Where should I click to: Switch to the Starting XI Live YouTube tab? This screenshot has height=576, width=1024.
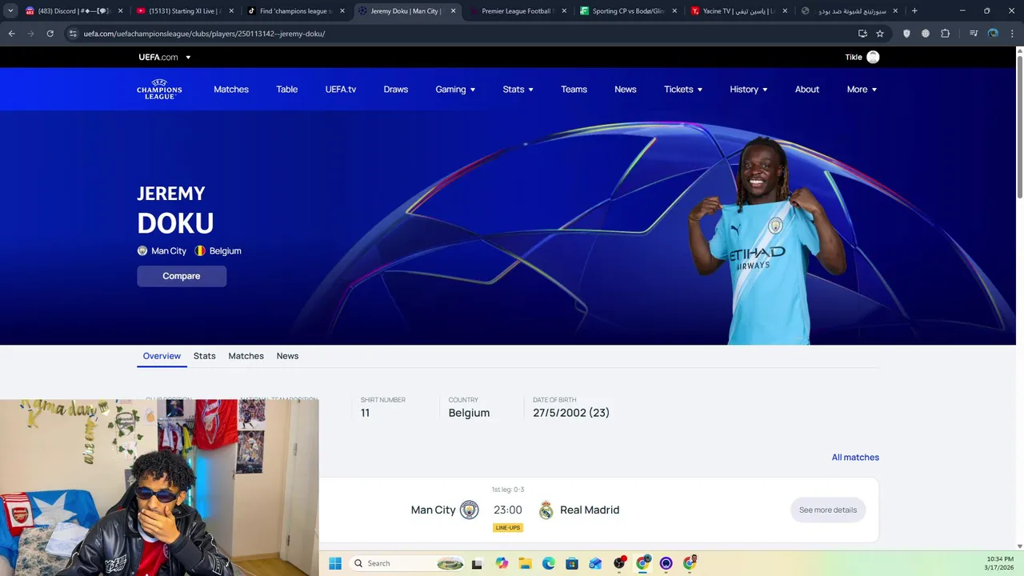pos(186,11)
